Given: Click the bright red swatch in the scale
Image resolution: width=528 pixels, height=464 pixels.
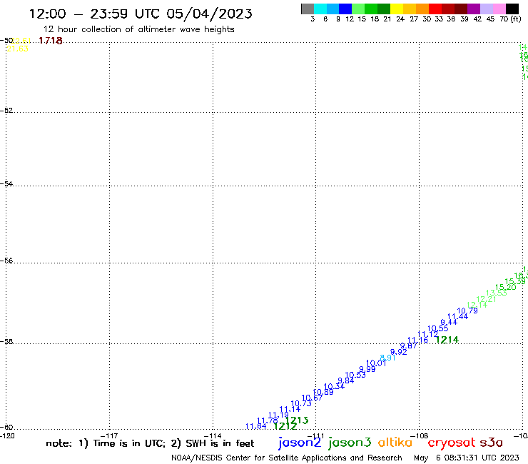Looking at the screenshot, I should tap(435, 9).
